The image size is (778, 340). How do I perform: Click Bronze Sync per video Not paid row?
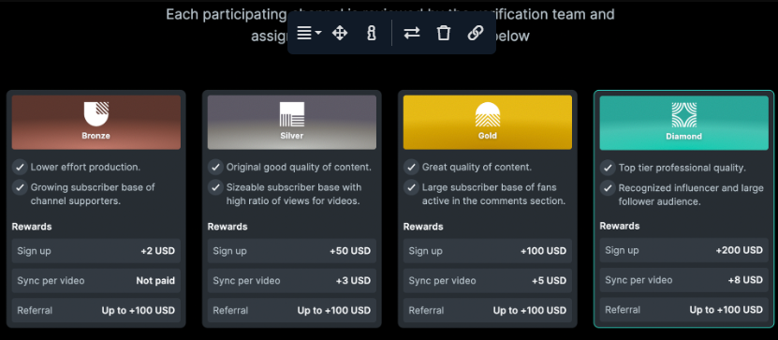pos(96,280)
